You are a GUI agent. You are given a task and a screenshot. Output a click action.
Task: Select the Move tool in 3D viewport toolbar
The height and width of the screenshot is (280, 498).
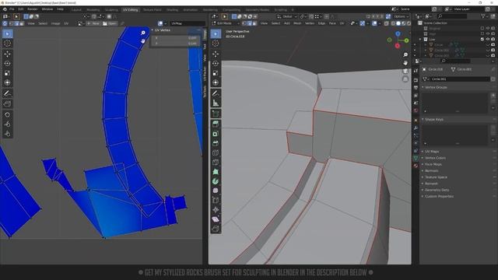(x=216, y=54)
